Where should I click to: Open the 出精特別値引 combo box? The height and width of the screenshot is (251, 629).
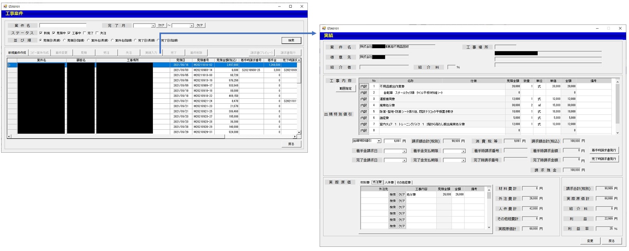click(379, 141)
